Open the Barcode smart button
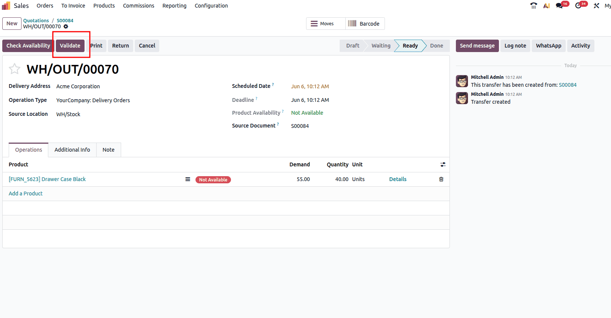Image resolution: width=611 pixels, height=318 pixels. coord(365,23)
